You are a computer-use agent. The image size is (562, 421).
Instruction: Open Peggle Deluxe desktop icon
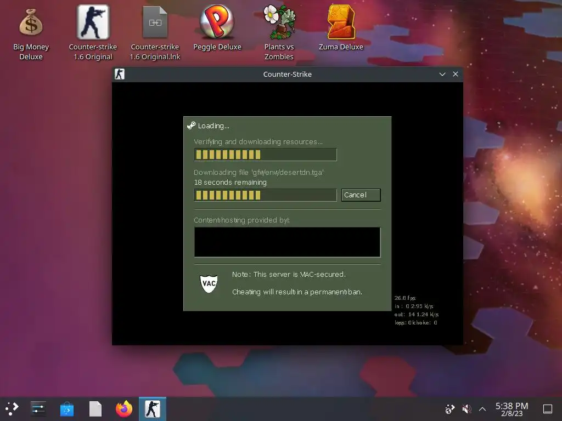click(x=217, y=28)
